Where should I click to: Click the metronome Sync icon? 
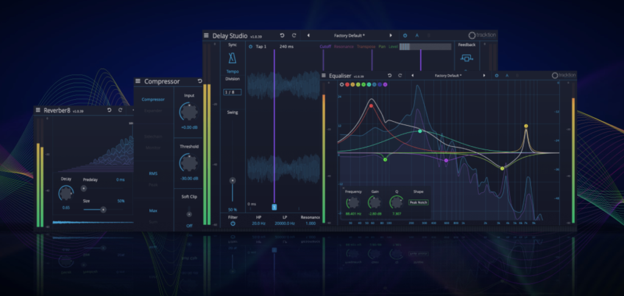232,58
